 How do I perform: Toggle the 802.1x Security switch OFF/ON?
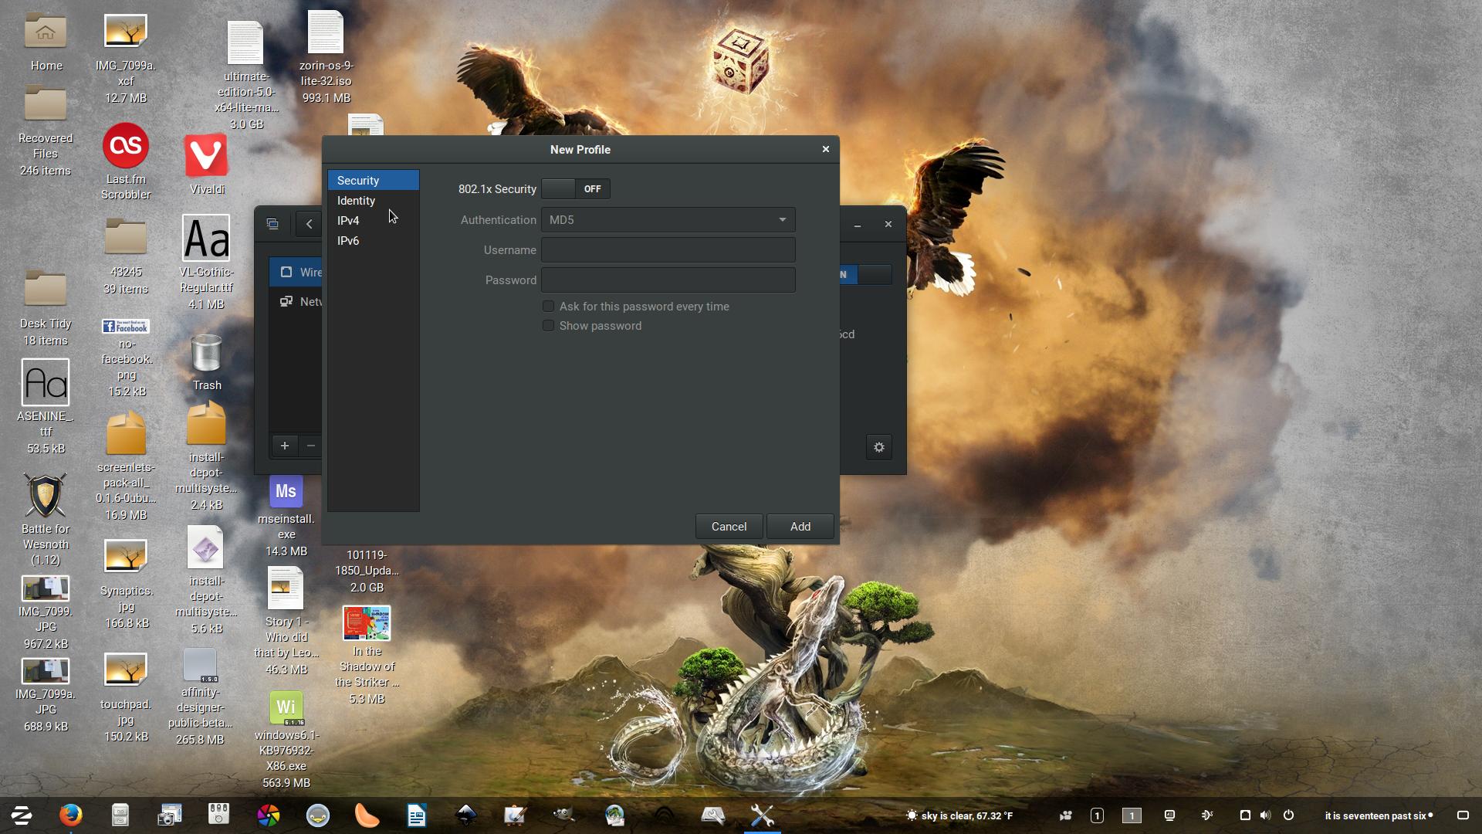(x=574, y=188)
